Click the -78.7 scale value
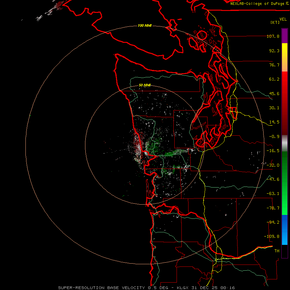This screenshot has height=290, width=290. [273, 208]
